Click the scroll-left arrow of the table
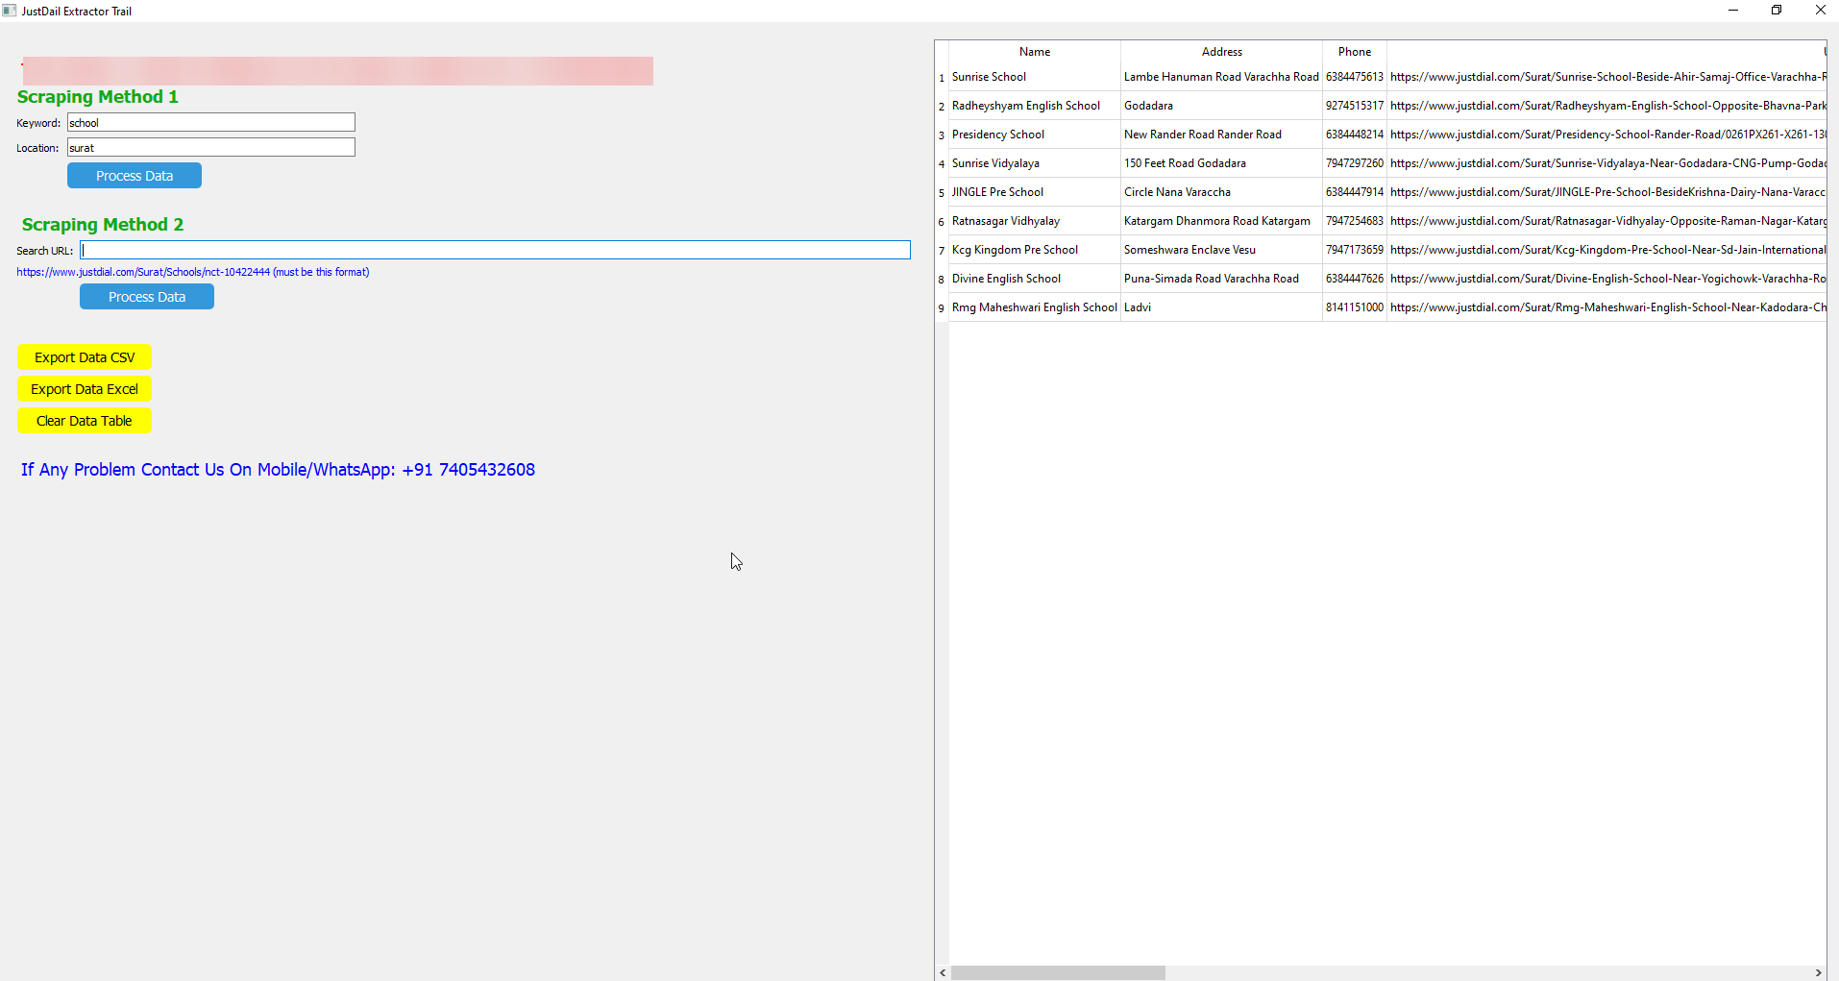The image size is (1839, 981). click(944, 972)
